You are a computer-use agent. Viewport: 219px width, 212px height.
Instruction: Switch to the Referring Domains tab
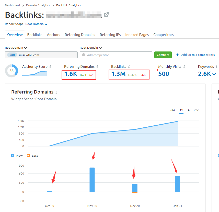pos(80,35)
